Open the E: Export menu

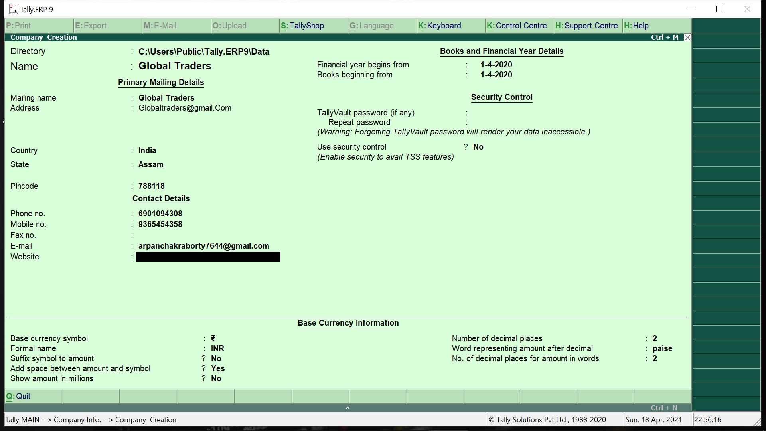point(108,26)
